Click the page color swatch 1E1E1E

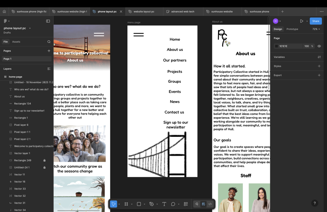[x=277, y=46]
